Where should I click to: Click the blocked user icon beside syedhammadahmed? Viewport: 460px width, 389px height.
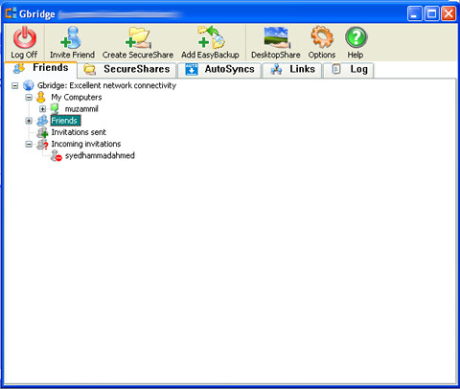tap(57, 156)
